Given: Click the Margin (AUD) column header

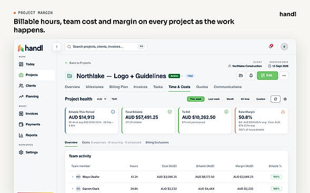Looking at the screenshot, I should click(x=244, y=166).
